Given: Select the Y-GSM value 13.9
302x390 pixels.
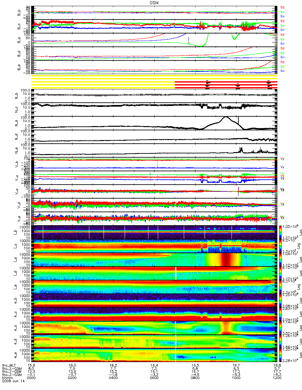Looking at the screenshot, I should click(x=72, y=372).
